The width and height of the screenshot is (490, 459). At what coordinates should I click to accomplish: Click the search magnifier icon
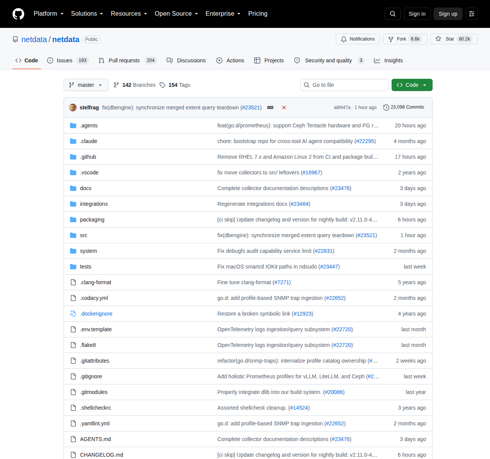point(393,14)
